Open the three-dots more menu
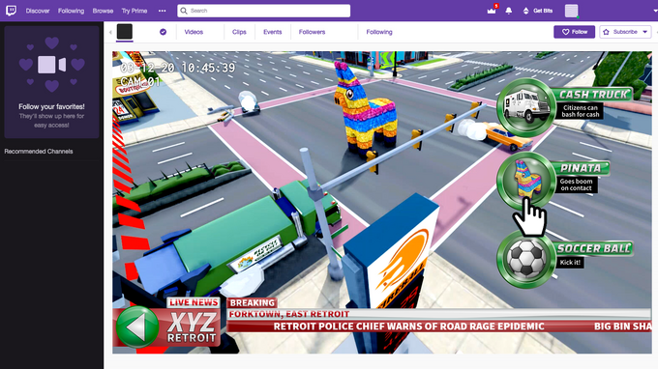Viewport: 658px width, 369px height. [162, 11]
